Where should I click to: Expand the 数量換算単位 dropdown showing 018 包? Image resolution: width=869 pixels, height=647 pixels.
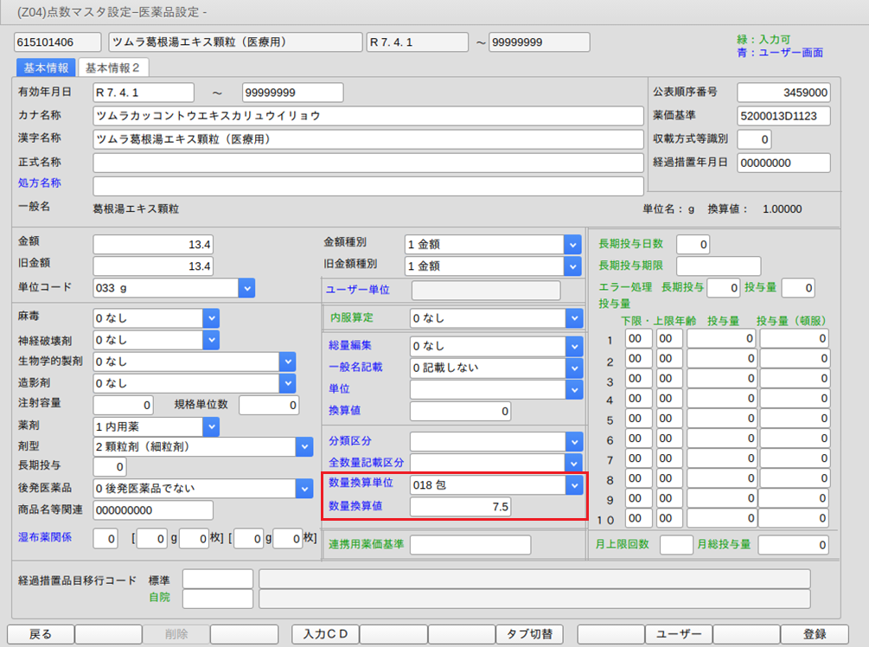click(573, 485)
